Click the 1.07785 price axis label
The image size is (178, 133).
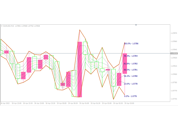[174, 83]
